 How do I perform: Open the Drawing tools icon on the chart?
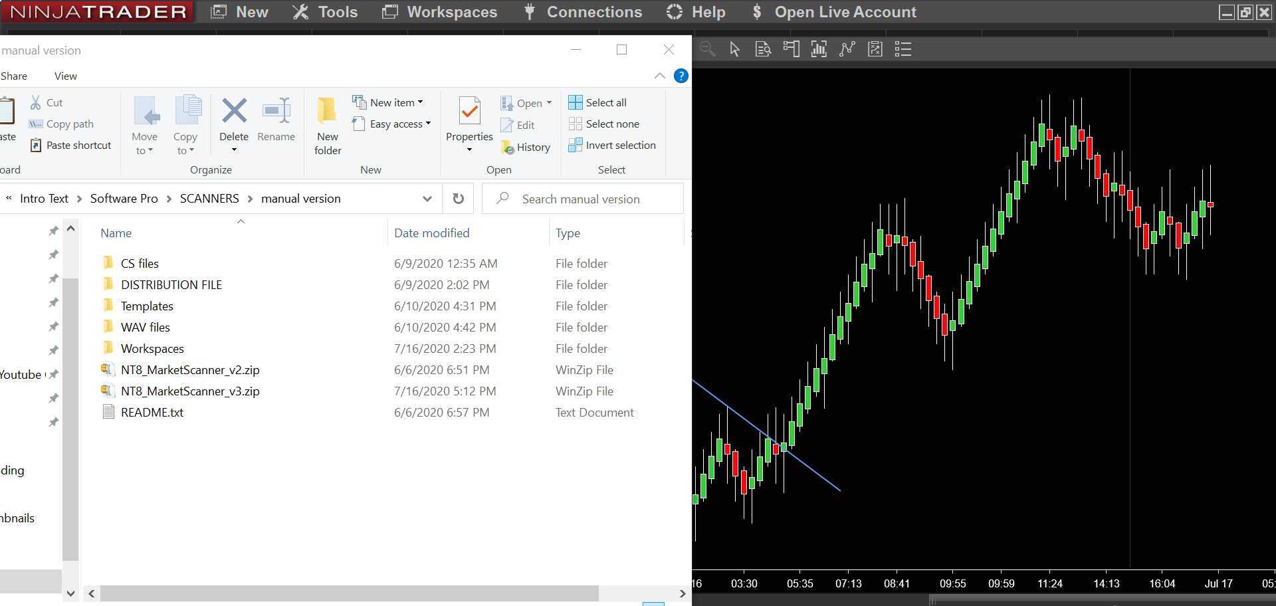coord(847,49)
